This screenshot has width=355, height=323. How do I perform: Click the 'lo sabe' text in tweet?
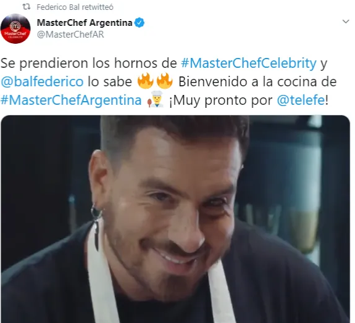point(110,81)
